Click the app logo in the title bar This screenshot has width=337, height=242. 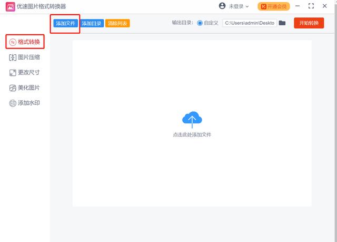coord(10,6)
